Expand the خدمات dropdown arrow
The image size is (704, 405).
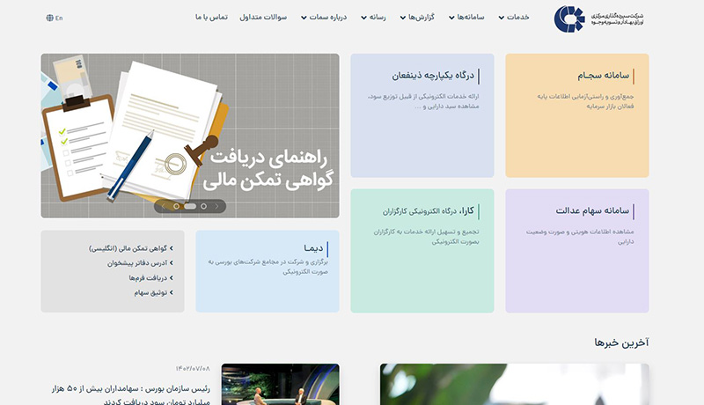coord(501,18)
